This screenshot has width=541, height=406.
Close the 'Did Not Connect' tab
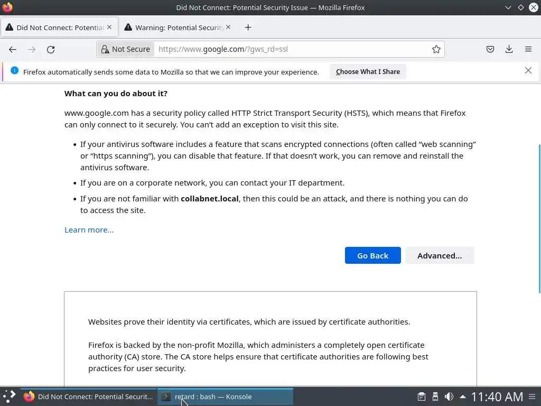(109, 27)
